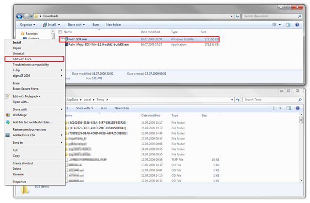The width and height of the screenshot is (310, 203).
Task: Expand the digestIT 2004 submenu
Action: [x=34, y=76]
